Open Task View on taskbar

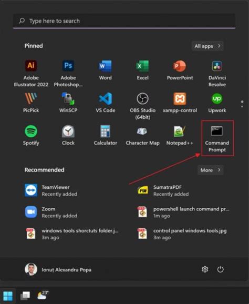click(25, 296)
